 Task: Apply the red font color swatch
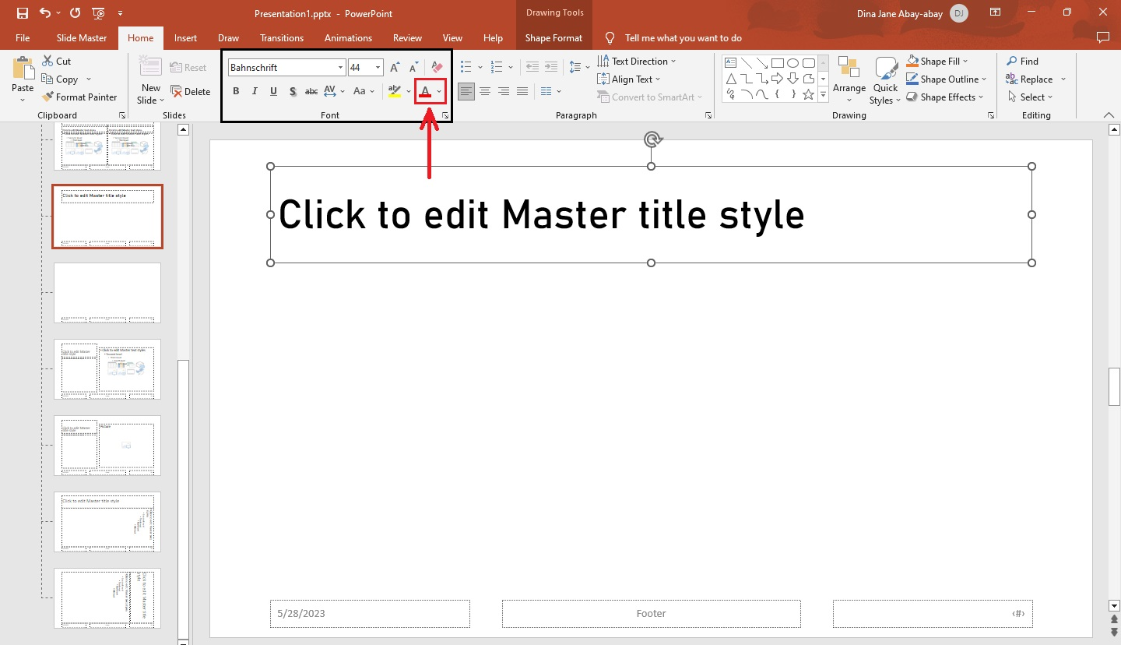pos(426,91)
